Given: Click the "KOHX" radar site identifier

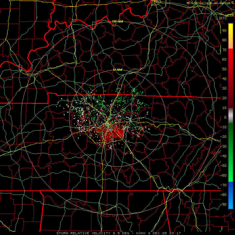Looking at the screenshot, I should pyautogui.click(x=141, y=233).
